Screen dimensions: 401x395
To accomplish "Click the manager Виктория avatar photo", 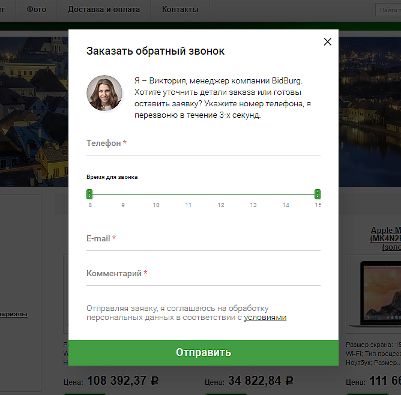I will point(104,93).
